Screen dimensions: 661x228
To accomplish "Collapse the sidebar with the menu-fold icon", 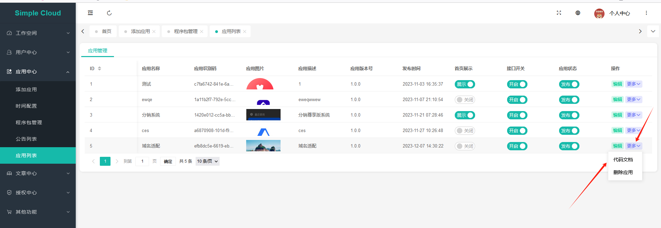I will tap(90, 13).
